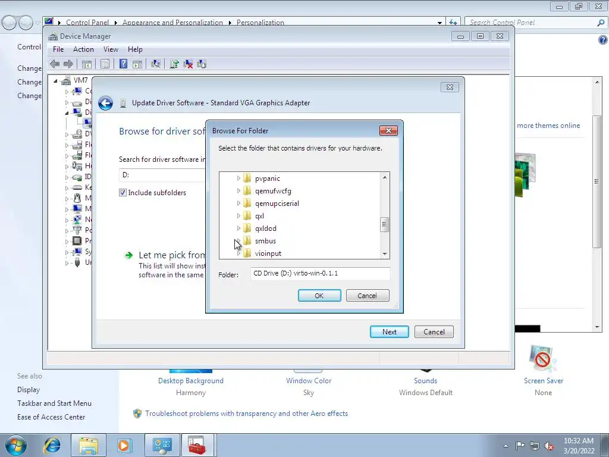
Task: Open Action menu in Device Manager
Action: click(x=83, y=49)
